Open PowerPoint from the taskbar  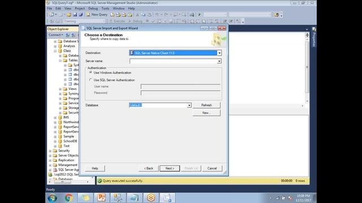[x=101, y=198]
